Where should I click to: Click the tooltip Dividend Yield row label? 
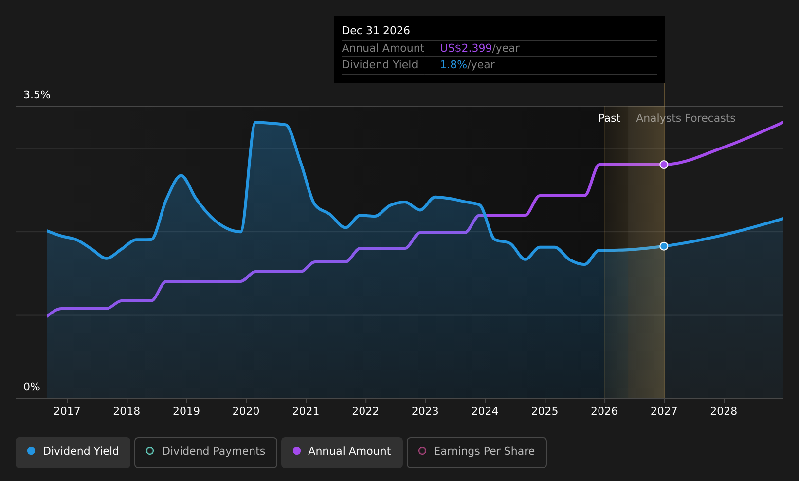tap(380, 65)
